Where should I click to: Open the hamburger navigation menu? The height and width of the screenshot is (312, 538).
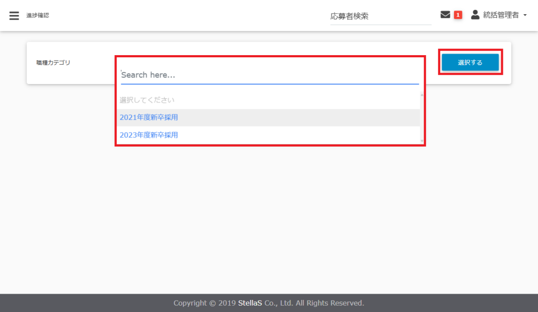(x=14, y=15)
